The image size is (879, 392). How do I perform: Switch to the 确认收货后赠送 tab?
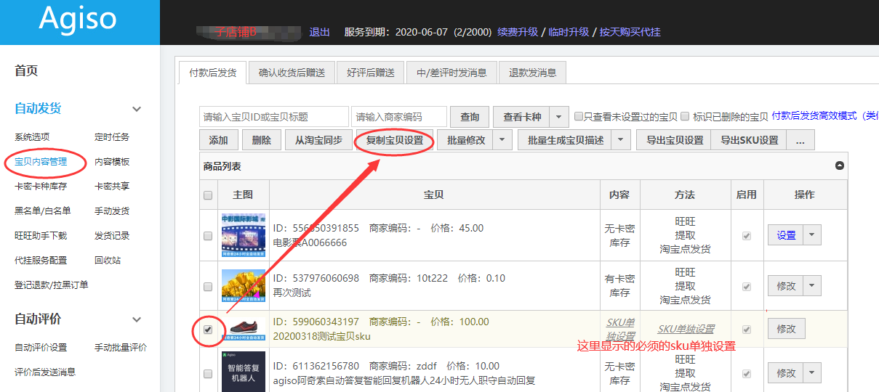292,73
